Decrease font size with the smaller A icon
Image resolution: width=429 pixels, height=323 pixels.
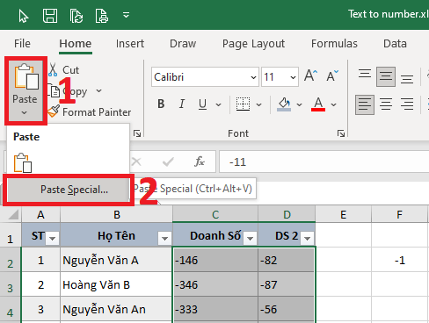pyautogui.click(x=332, y=76)
